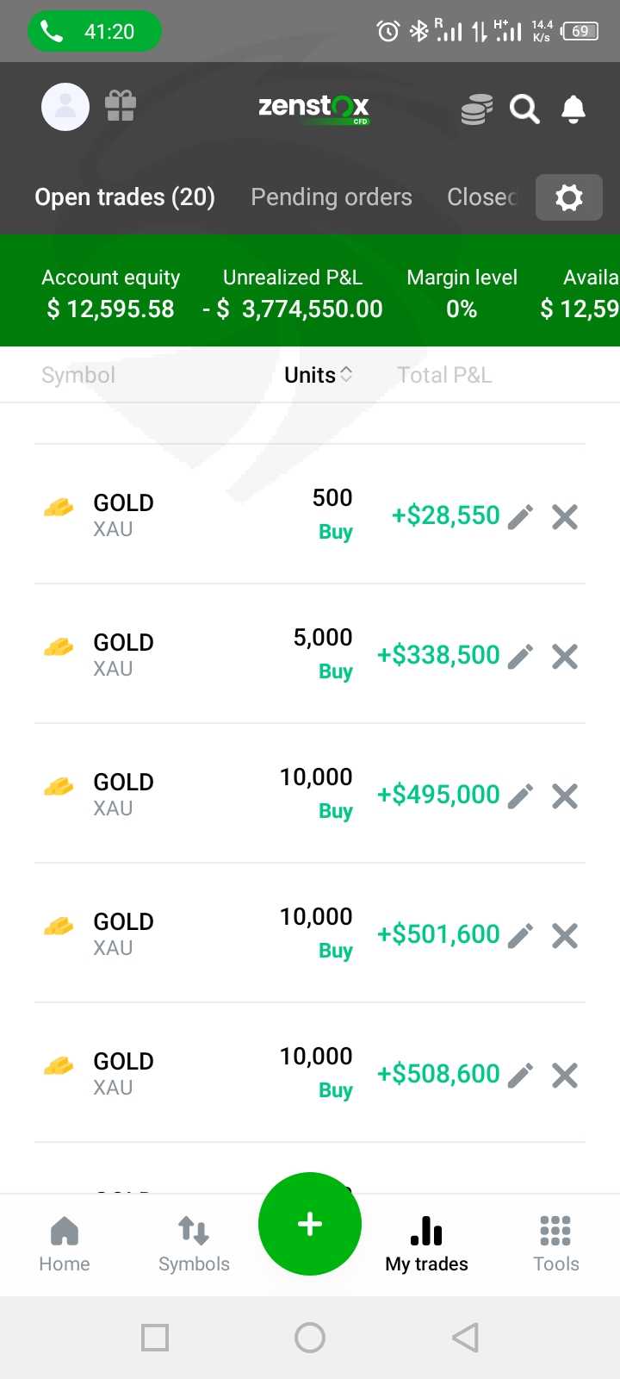The width and height of the screenshot is (620, 1379).
Task: Open trades settings gear icon
Action: tap(568, 197)
